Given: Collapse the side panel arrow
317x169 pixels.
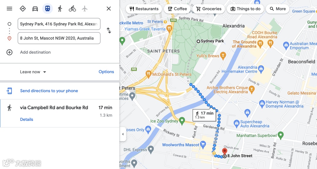Looking at the screenshot, I should tap(123, 134).
